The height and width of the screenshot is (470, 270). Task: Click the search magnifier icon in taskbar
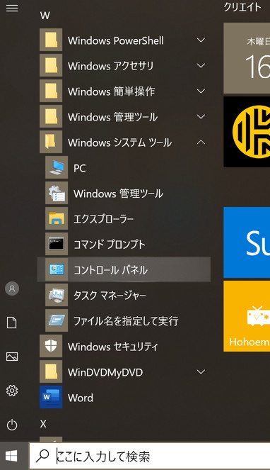(42, 457)
